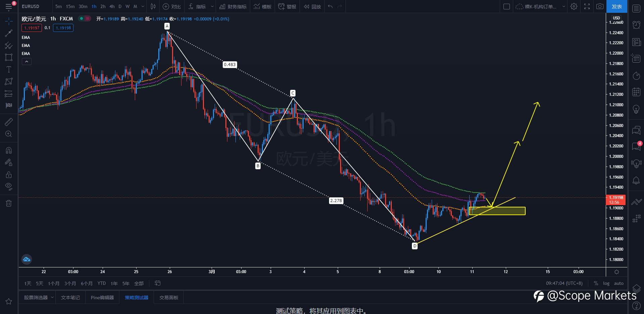Toggle percent scale mode
The height and width of the screenshot is (314, 644).
click(x=596, y=284)
